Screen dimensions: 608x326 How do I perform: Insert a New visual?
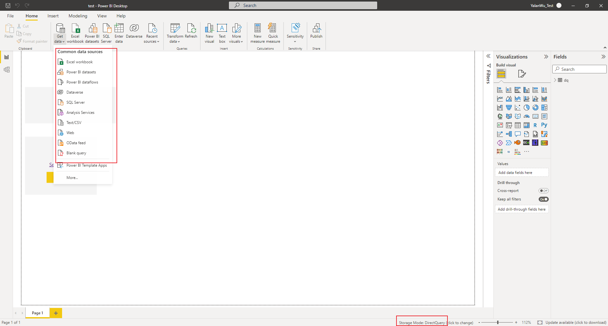pos(209,33)
